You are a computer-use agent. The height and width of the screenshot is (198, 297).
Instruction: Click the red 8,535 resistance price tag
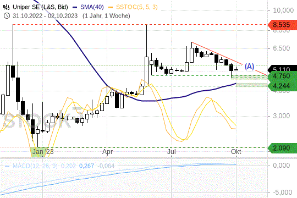tap(282, 25)
